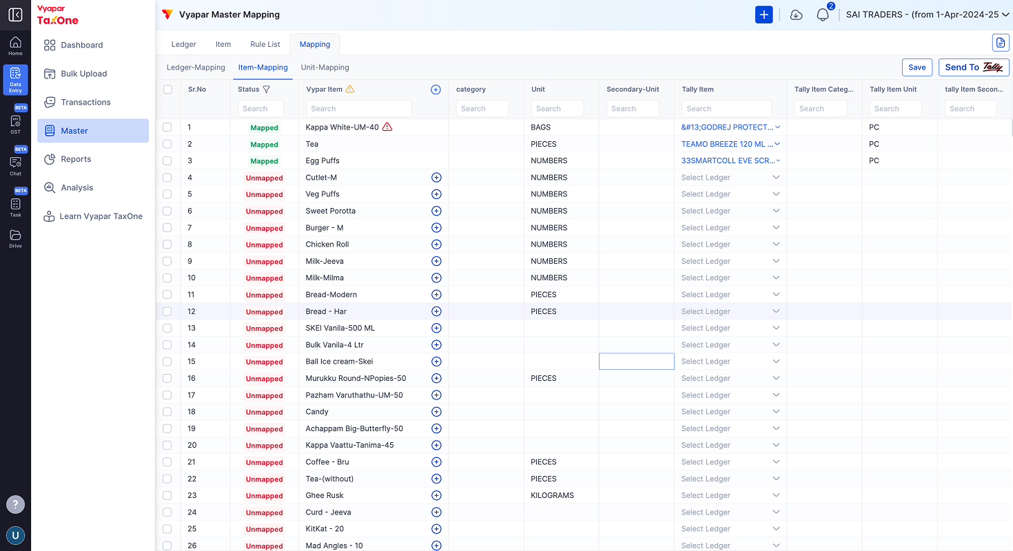
Task: Open the Chat icon in left rail
Action: (15, 165)
